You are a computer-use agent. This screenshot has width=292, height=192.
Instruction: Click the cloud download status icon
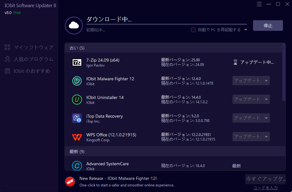[x=74, y=26]
